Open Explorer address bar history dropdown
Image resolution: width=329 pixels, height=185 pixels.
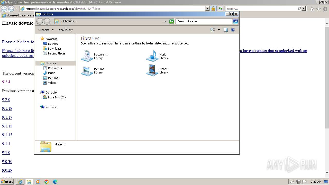pos(165,21)
